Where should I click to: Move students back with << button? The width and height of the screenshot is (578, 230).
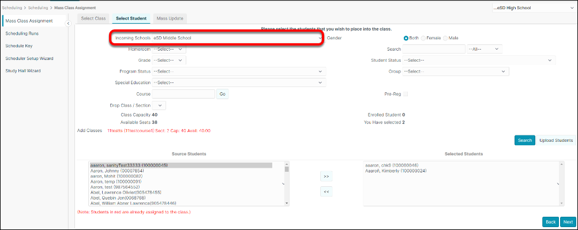tap(326, 191)
